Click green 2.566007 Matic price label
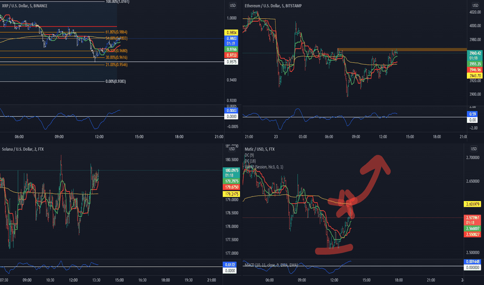 [x=473, y=229]
